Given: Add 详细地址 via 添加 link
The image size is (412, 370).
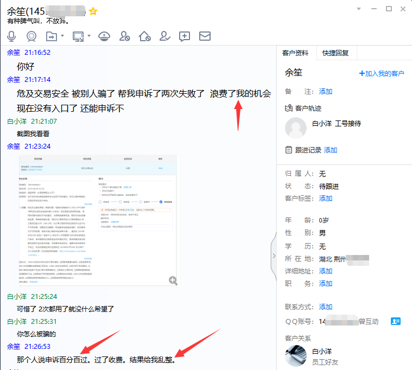Looking at the screenshot, I should click(x=326, y=271).
